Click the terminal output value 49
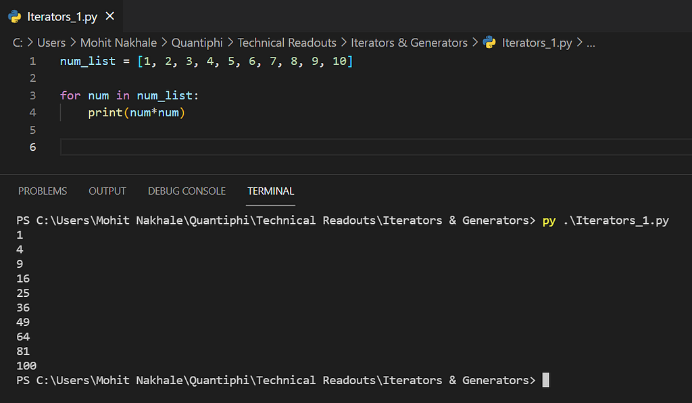Image resolution: width=692 pixels, height=403 pixels. pyautogui.click(x=23, y=323)
